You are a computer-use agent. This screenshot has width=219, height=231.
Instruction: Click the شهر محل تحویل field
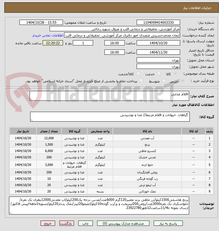158,66
